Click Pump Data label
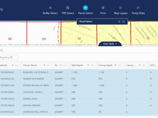 click(x=138, y=13)
